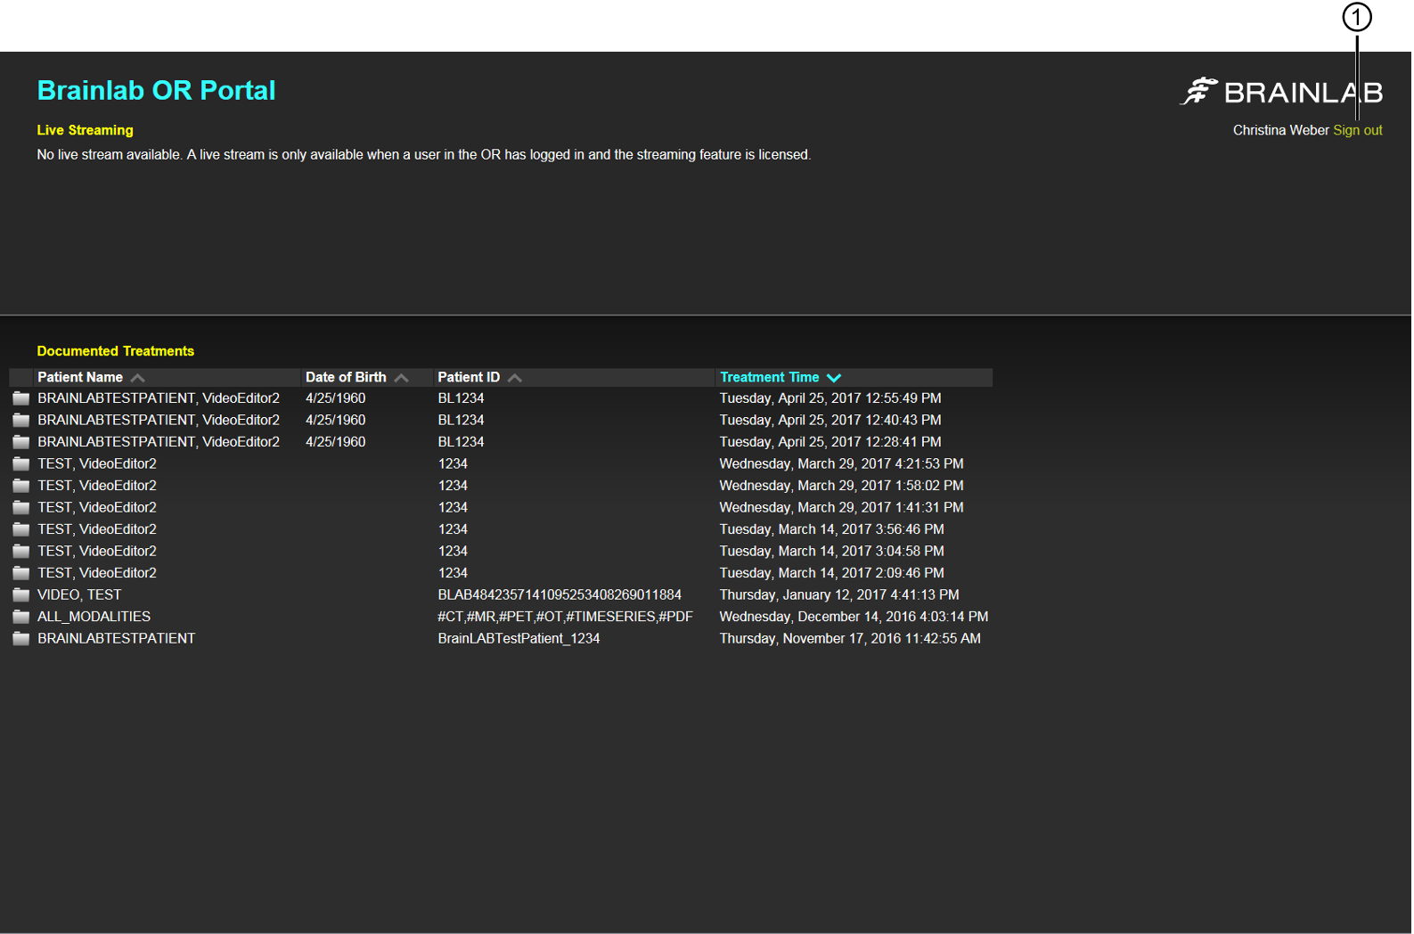Select TEST, VideoEditor2 from 1:58:02 PM row
The height and width of the screenshot is (934, 1414).
(97, 486)
